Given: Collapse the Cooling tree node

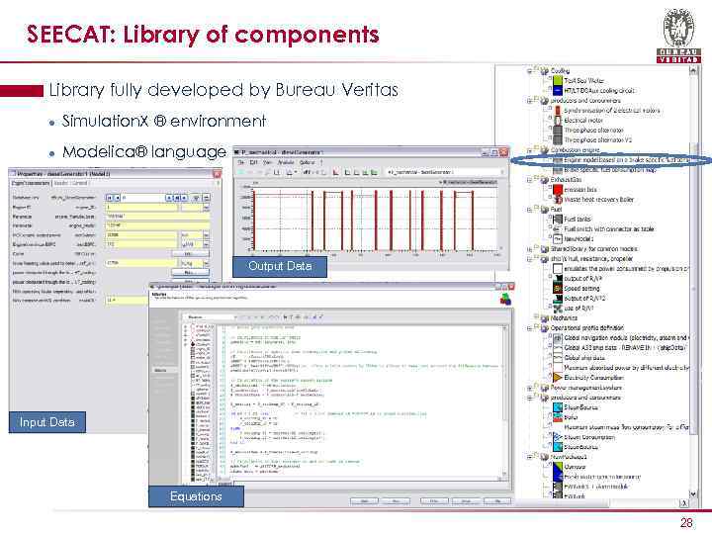Looking at the screenshot, I should pyautogui.click(x=529, y=71).
